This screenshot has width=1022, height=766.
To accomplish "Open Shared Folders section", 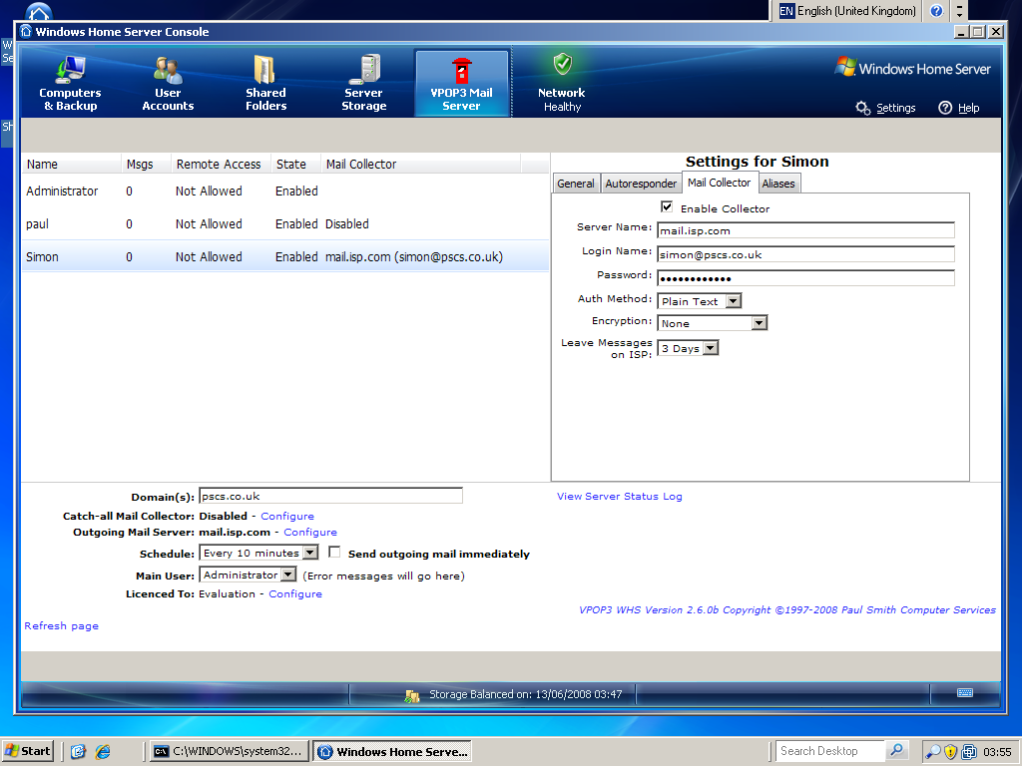I will click(x=265, y=82).
